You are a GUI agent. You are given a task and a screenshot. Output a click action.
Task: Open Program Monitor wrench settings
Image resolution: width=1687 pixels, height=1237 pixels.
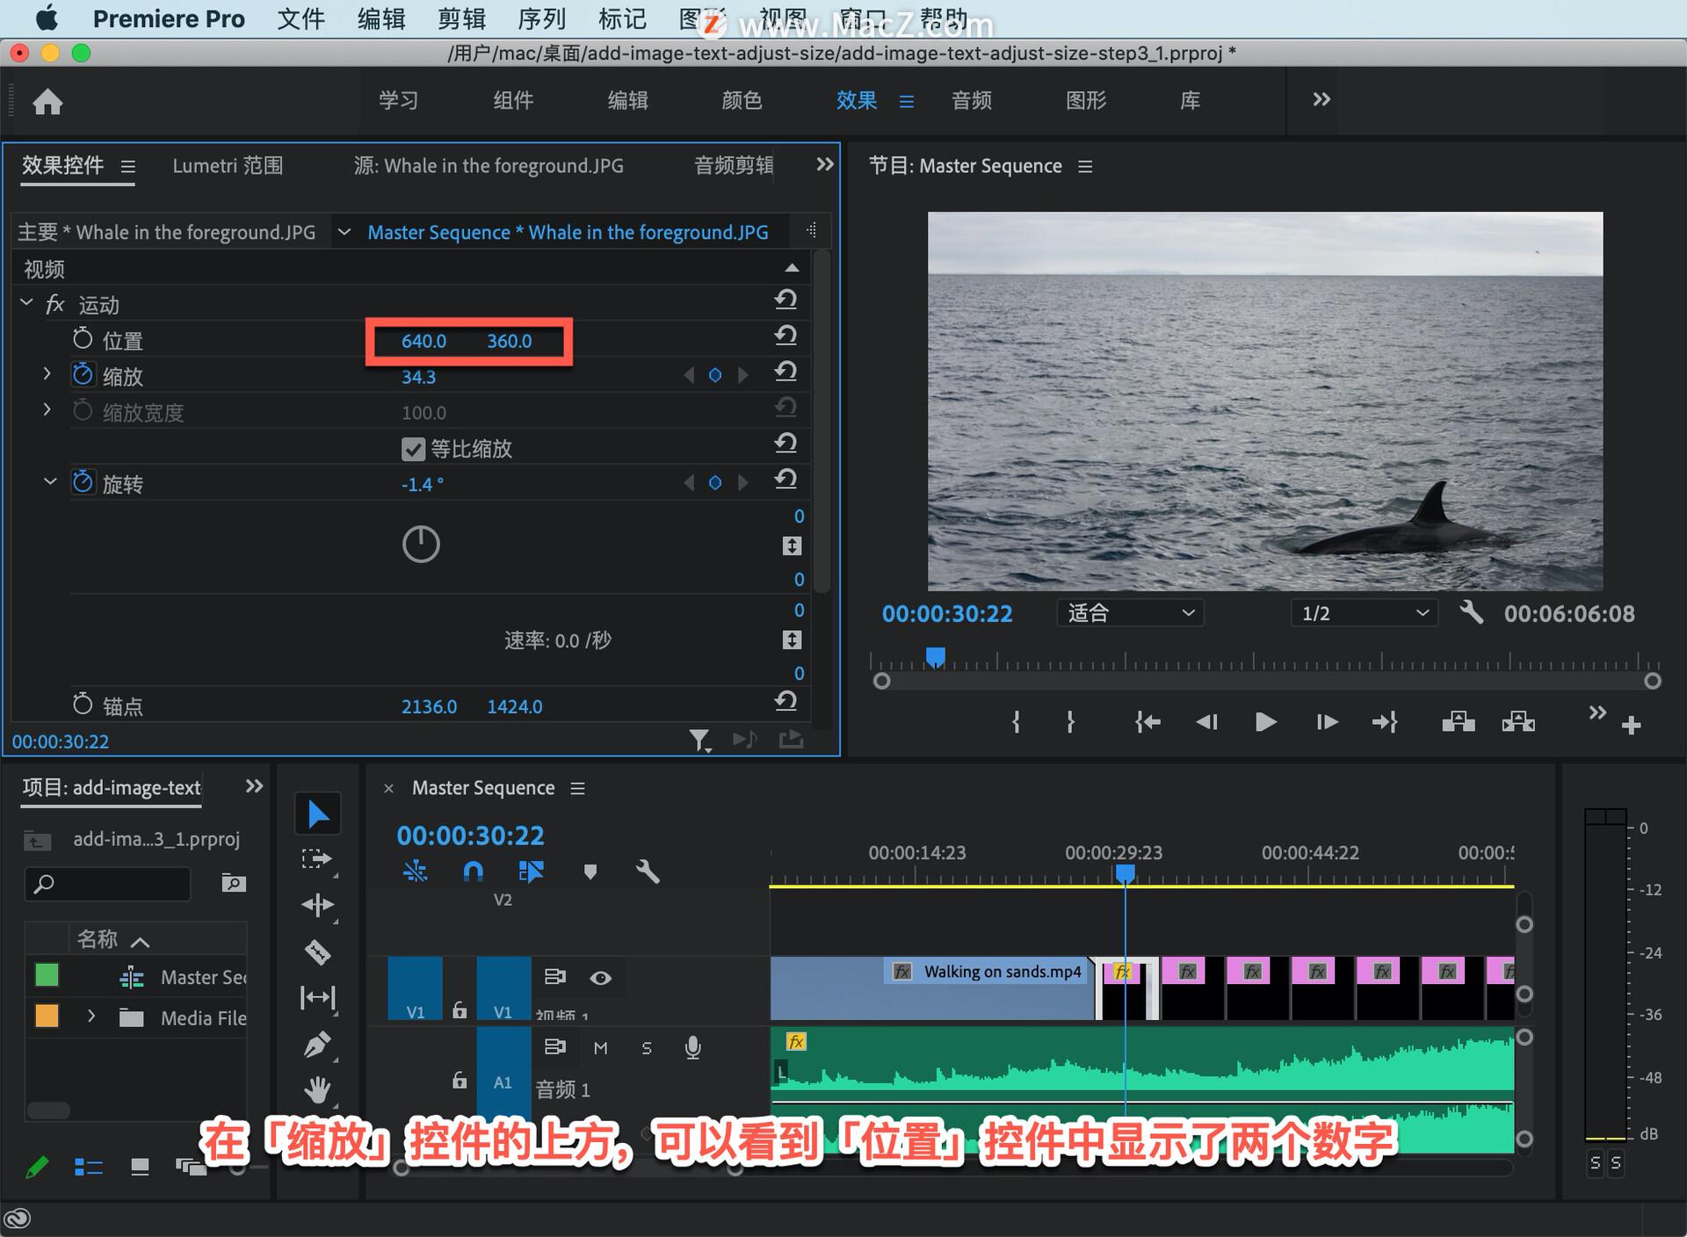tap(1472, 611)
